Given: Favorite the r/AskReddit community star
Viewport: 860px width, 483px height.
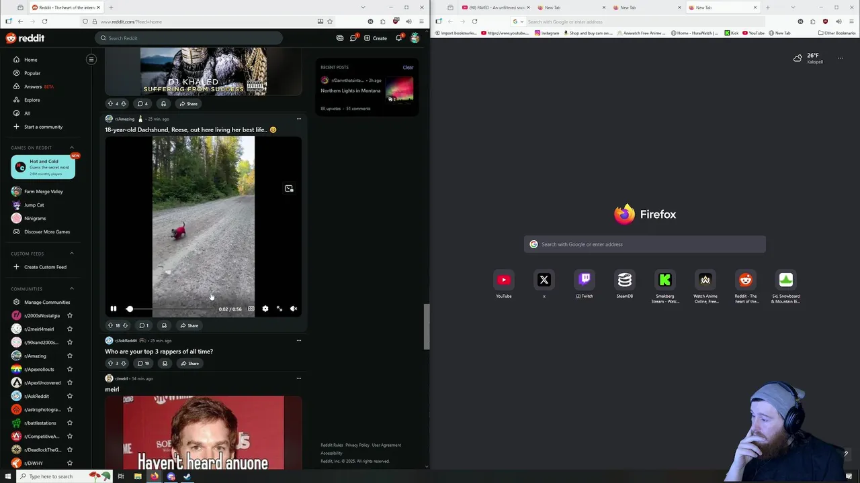Looking at the screenshot, I should click(x=70, y=396).
